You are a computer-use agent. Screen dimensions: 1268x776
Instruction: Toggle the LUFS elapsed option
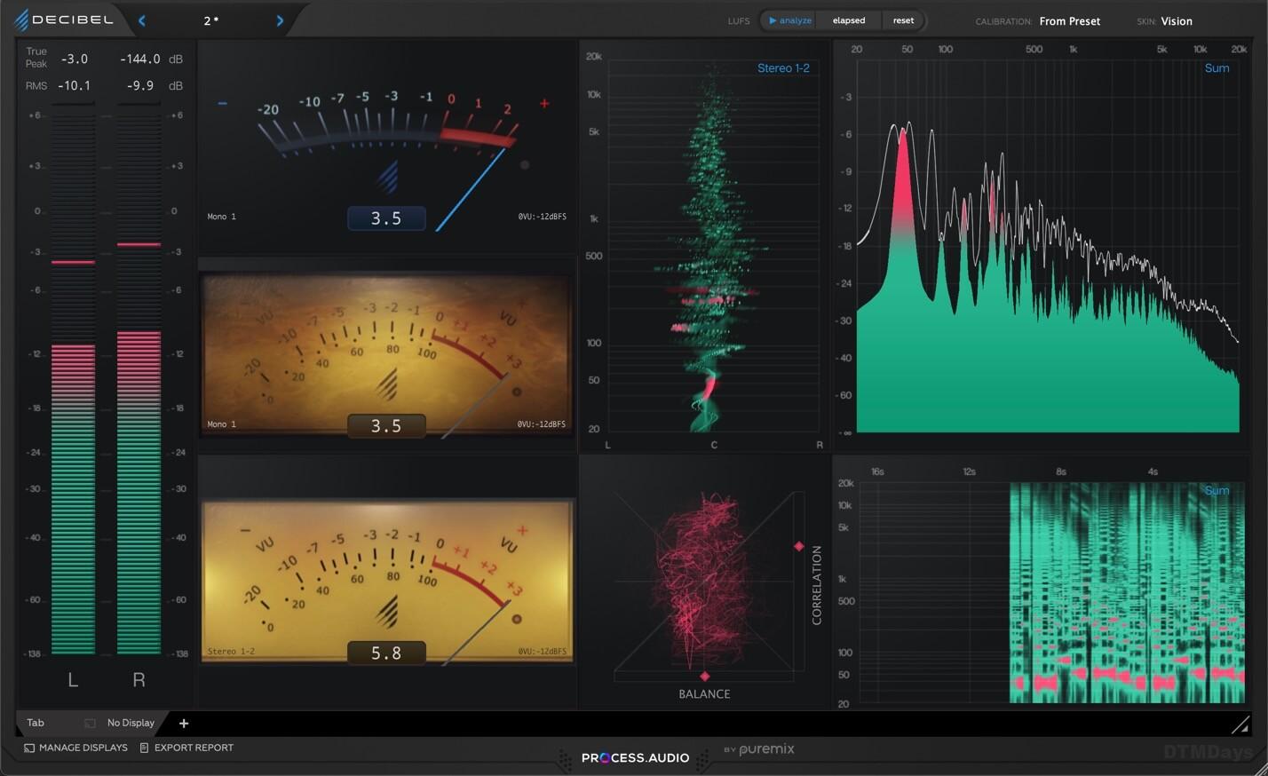coord(848,20)
